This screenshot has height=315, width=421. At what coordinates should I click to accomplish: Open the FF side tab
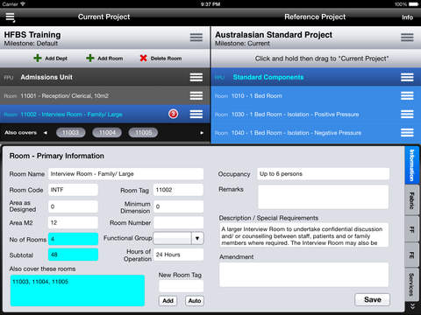click(412, 229)
